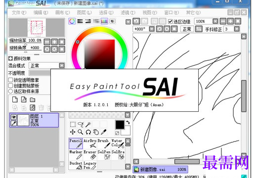258x178 pixels.
Task: Enable 创建剪贴蒙板 checkbox
Action: pos(10,86)
